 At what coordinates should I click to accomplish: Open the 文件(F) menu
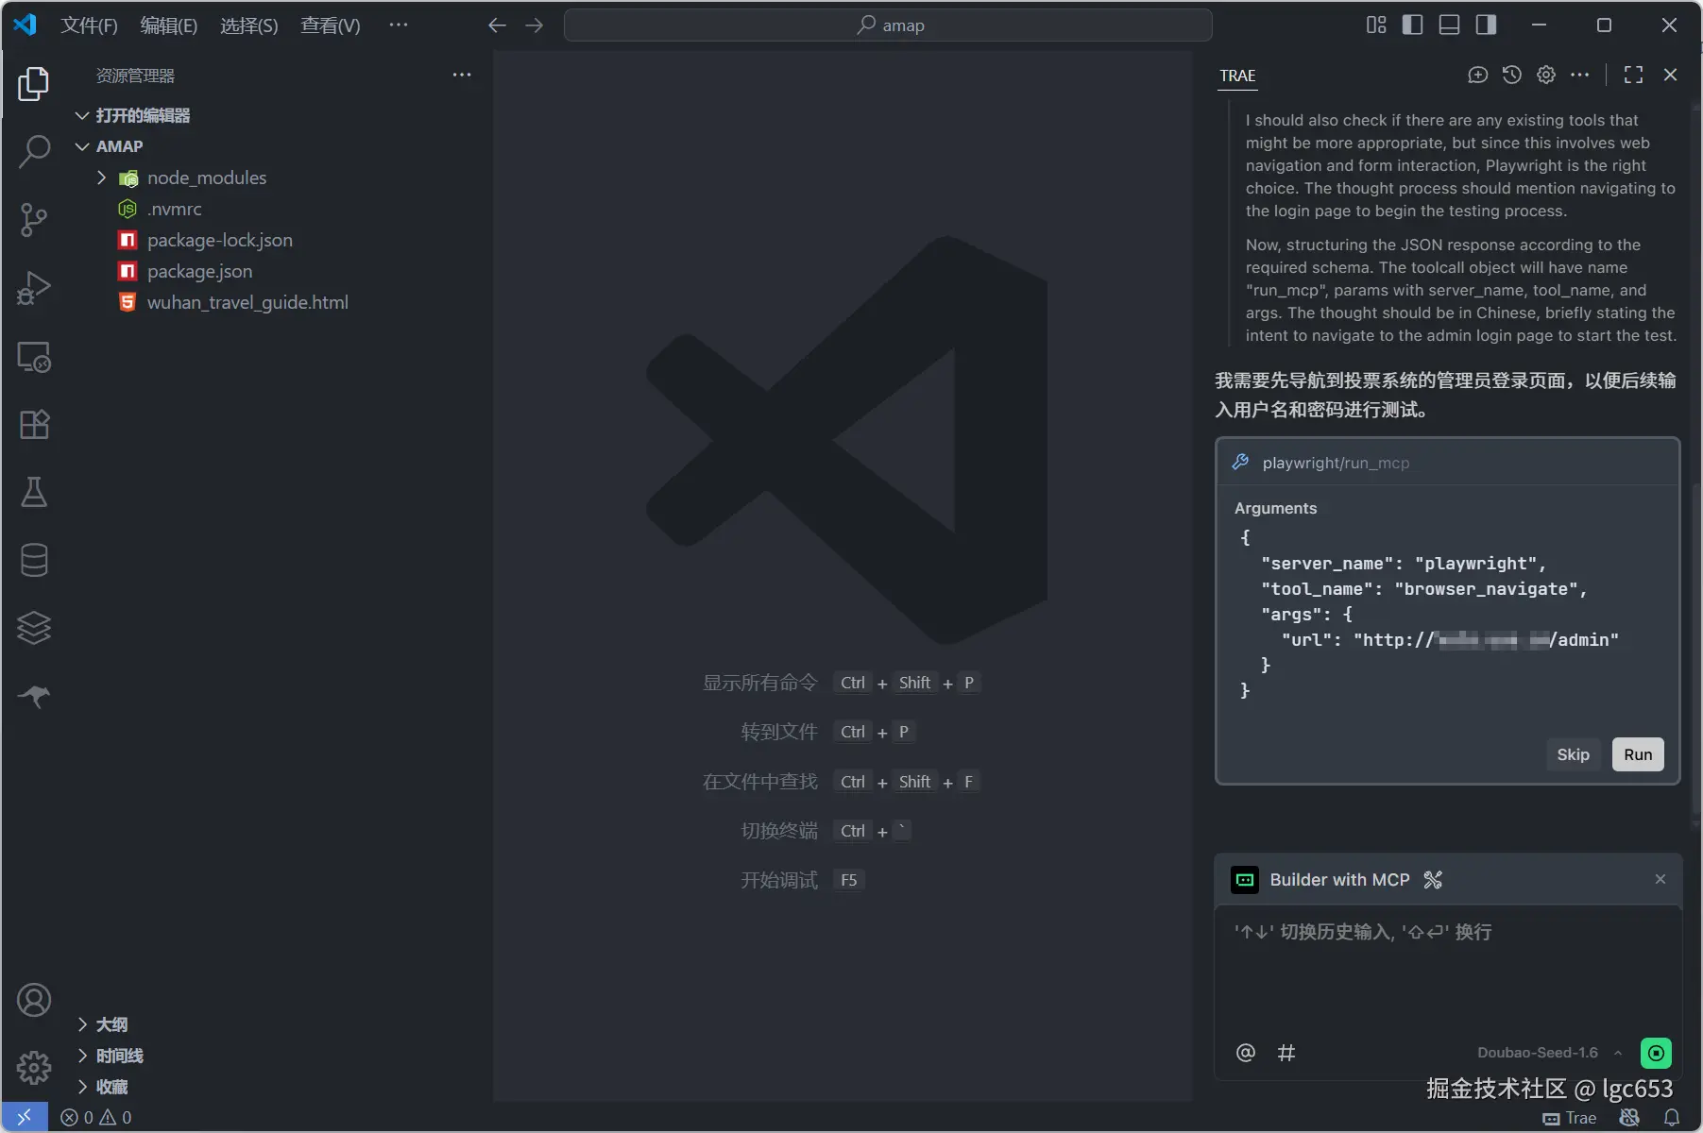pos(89,25)
